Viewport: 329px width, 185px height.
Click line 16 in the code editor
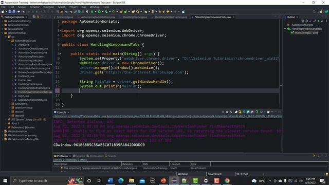pos(170,90)
